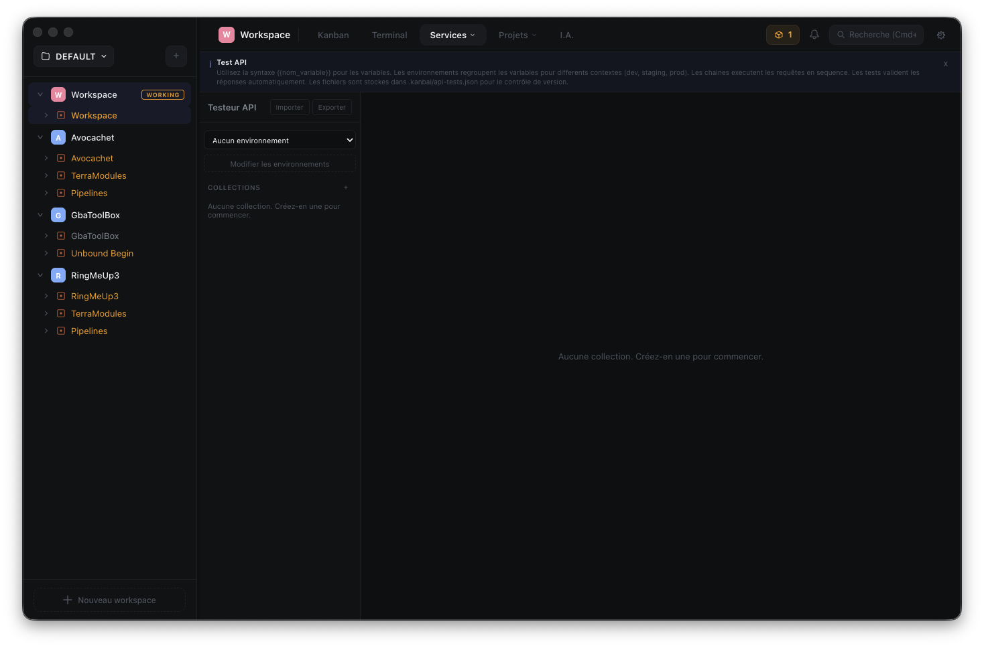
Task: Collapse the RingMeUp3 group
Action: point(40,275)
